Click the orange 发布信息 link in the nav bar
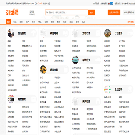Viewport: 135px width, 135px height. click(x=130, y=22)
